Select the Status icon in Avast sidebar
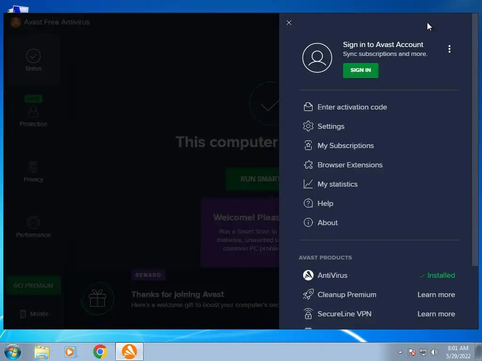 (33, 56)
